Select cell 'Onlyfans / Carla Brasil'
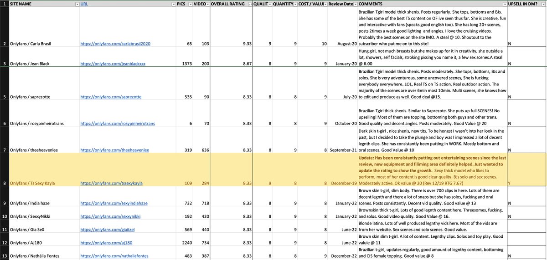547x260 pixels. click(44, 27)
